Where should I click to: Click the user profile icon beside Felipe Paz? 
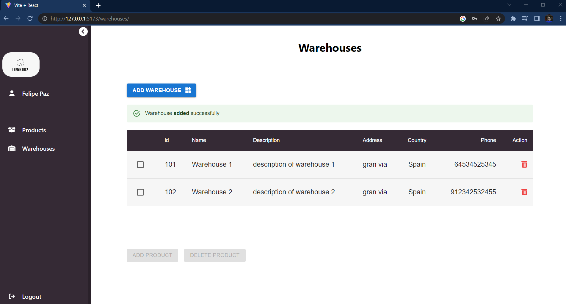click(12, 93)
